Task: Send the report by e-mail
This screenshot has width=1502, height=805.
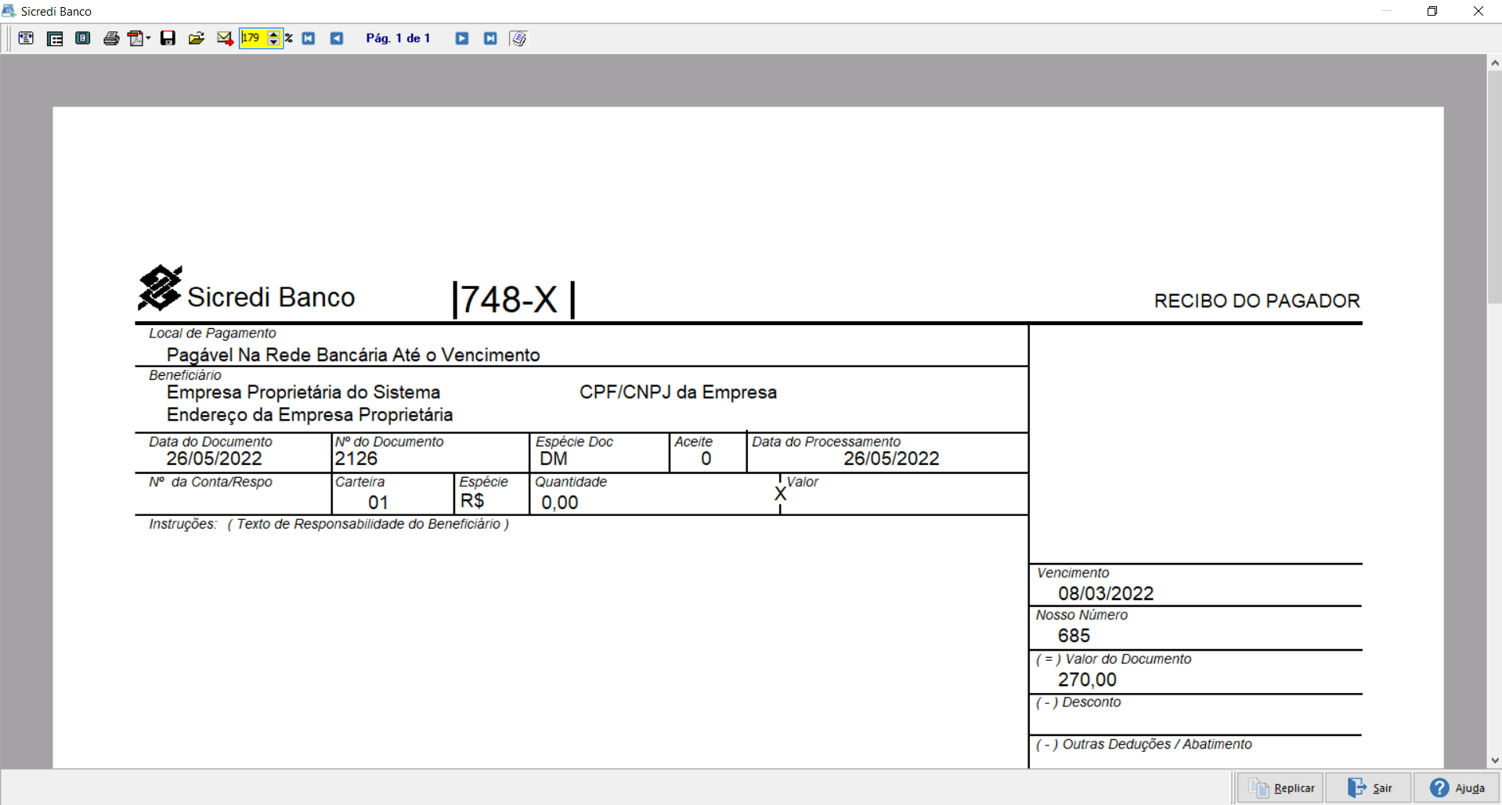Action: point(225,38)
